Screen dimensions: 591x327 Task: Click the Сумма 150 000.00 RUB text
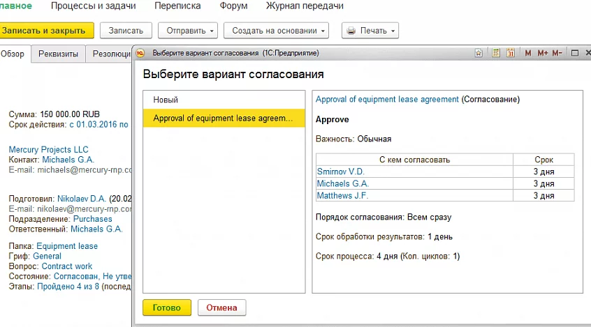pos(54,114)
